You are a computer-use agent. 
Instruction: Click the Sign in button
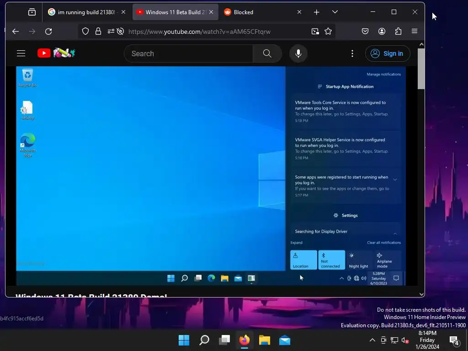388,53
